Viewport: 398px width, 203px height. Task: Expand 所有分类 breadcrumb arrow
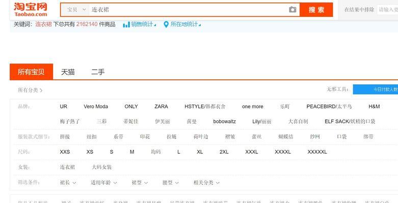click(x=41, y=90)
